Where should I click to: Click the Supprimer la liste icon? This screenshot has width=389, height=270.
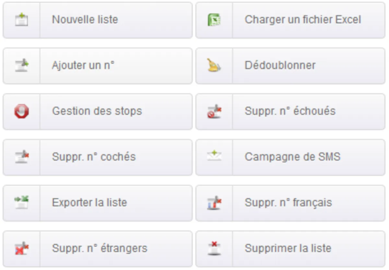214,249
